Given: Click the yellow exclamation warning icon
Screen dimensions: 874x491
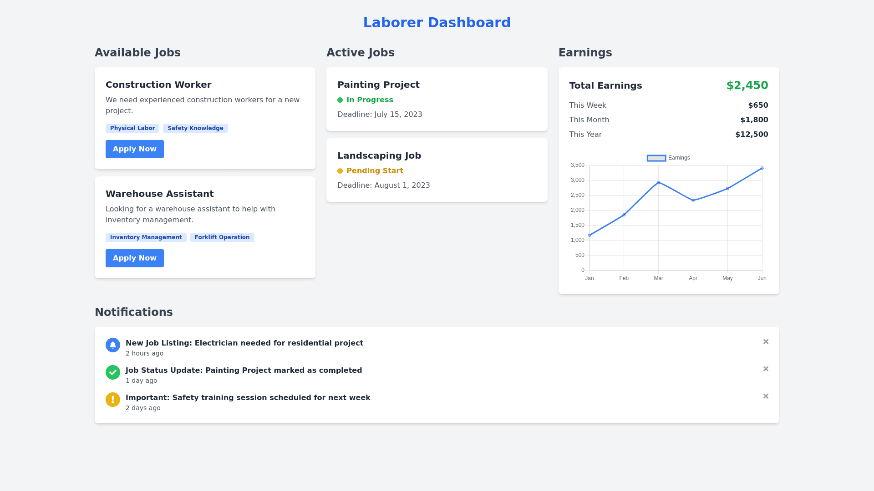Looking at the screenshot, I should coord(113,400).
